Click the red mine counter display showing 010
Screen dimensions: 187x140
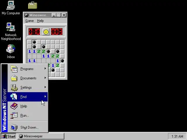pos(34,32)
